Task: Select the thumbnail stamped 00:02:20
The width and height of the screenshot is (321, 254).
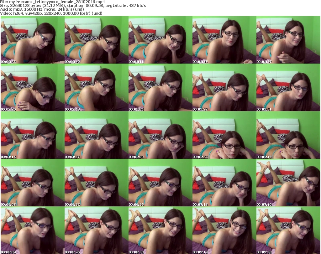Action: (32, 87)
